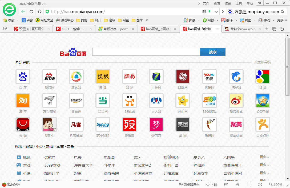Open the Suning 苏宁易购 site icon
The image size is (290, 188).
click(103, 125)
